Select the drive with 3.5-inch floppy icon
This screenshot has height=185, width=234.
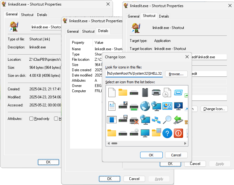click(x=123, y=119)
